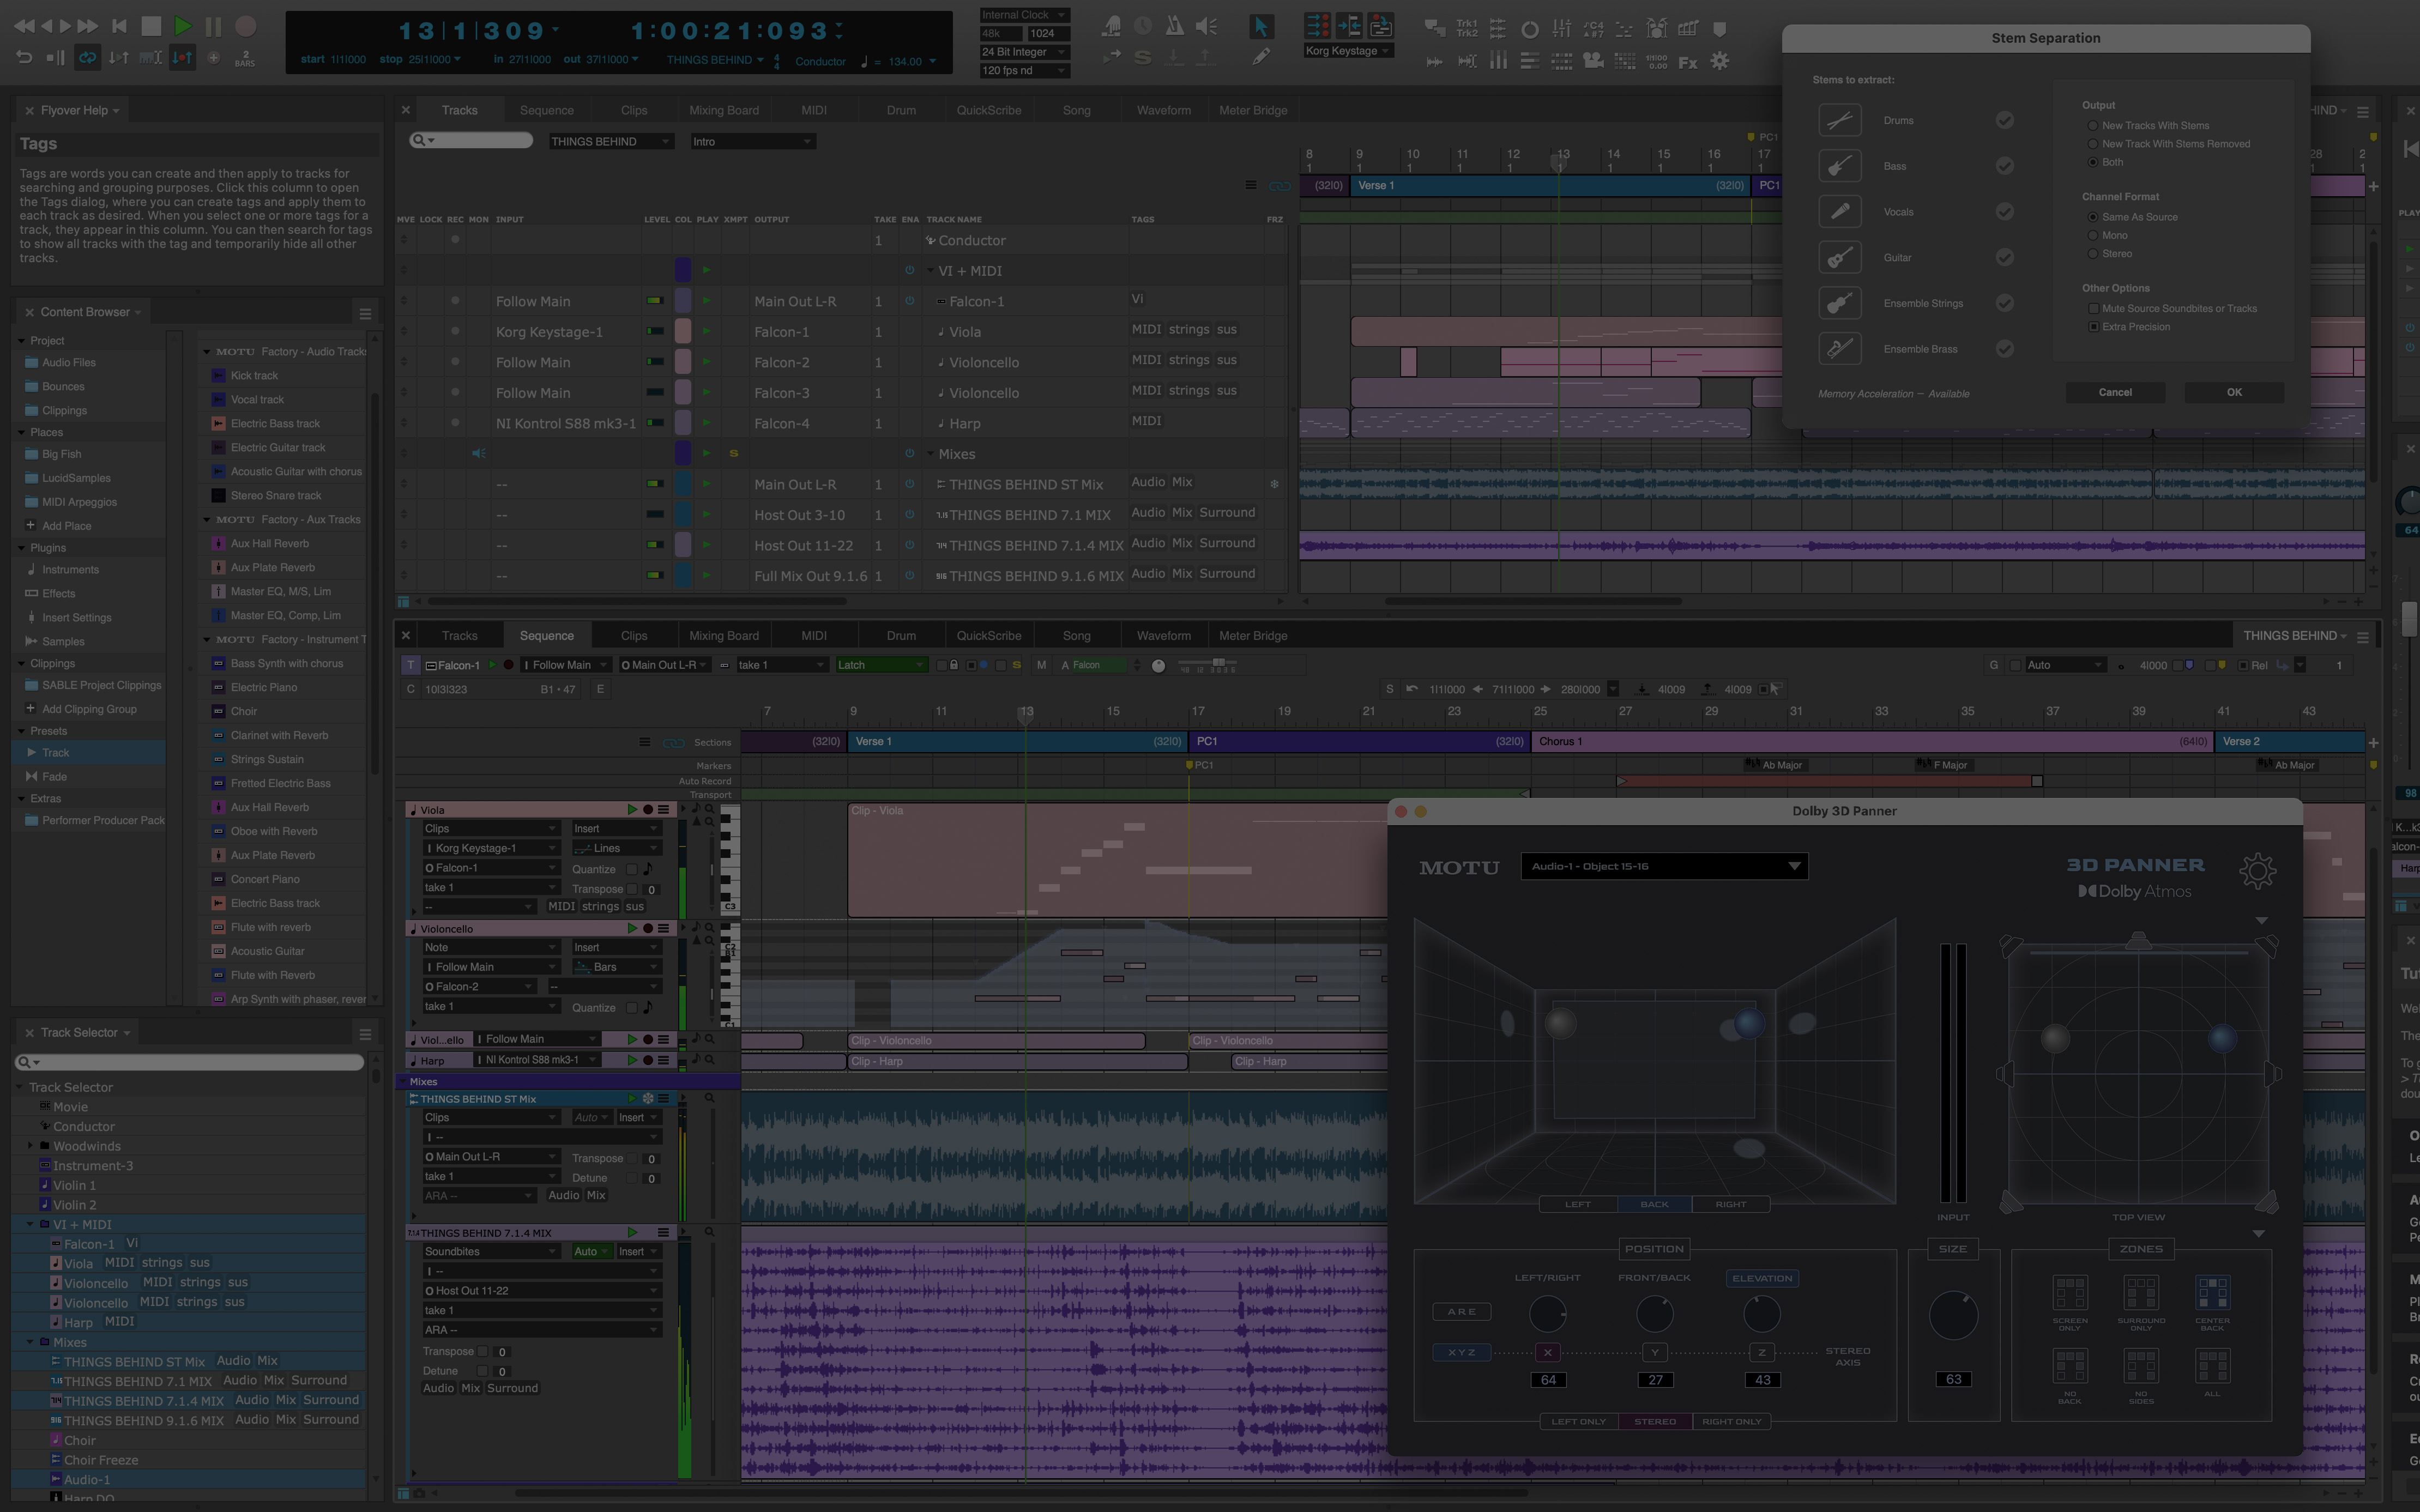The image size is (2420, 1512).
Task: Click the Record button in the transport
Action: coord(245,26)
